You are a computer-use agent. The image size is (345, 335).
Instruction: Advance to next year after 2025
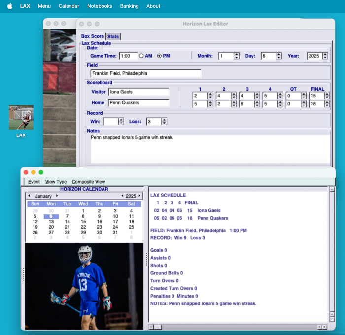coord(139,196)
